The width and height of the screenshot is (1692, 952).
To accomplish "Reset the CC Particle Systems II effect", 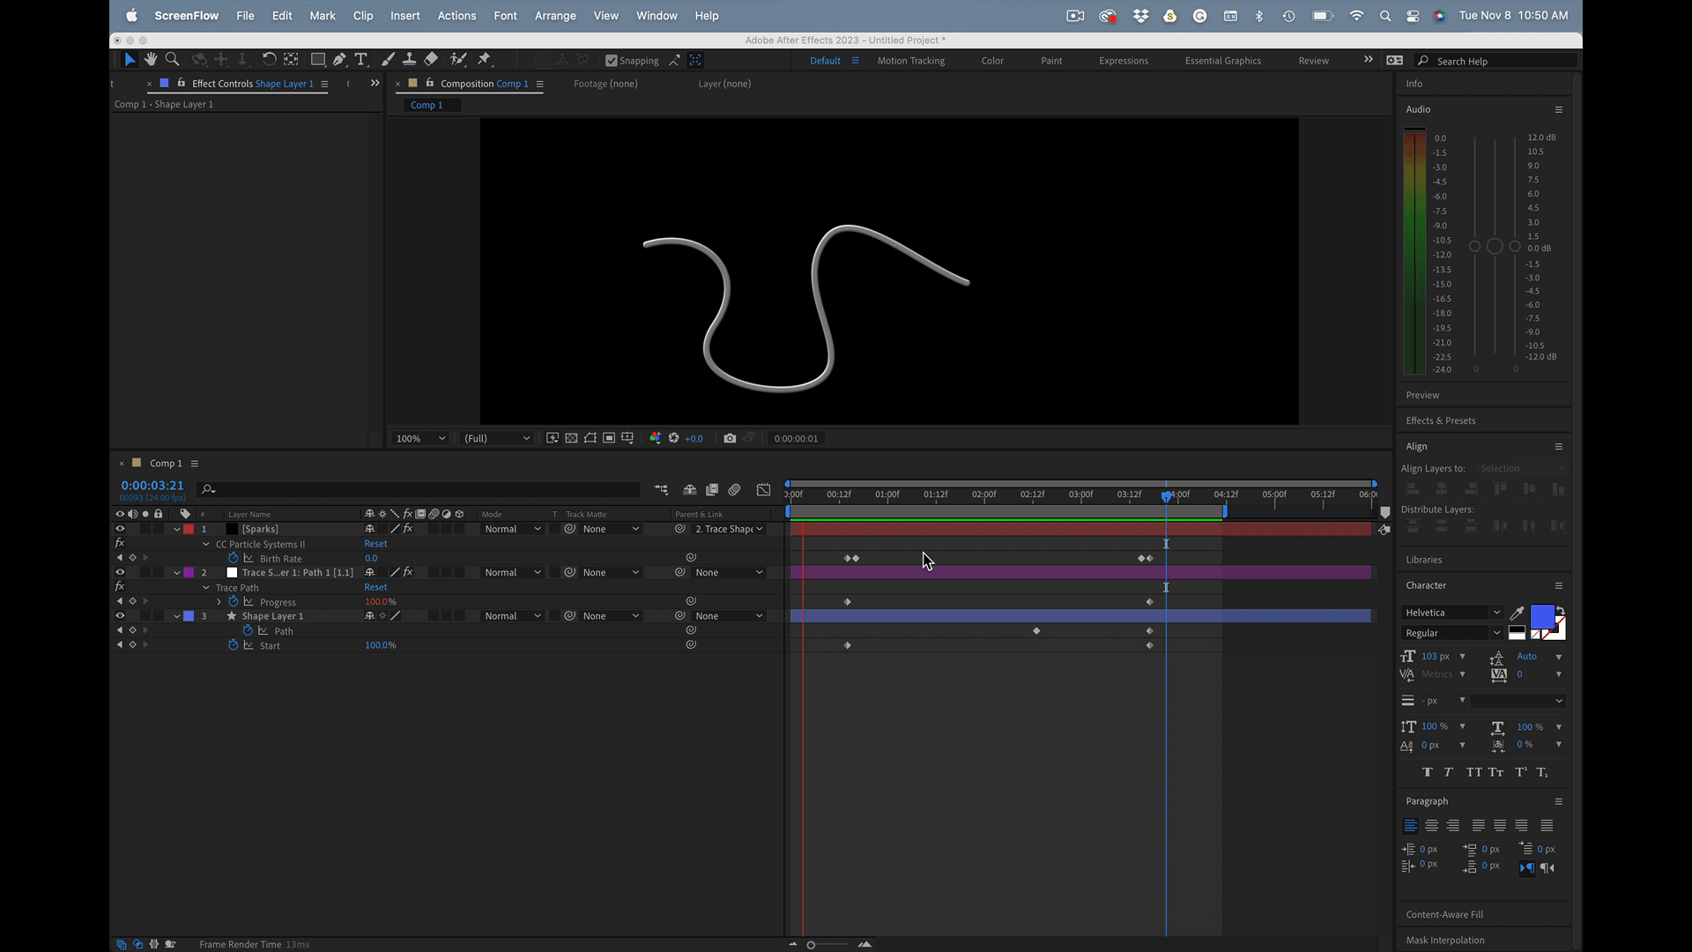I will coord(375,544).
